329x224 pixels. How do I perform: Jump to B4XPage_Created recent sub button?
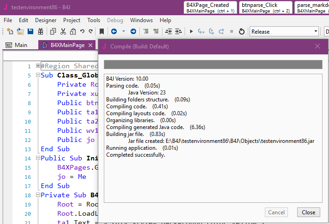(x=210, y=7)
